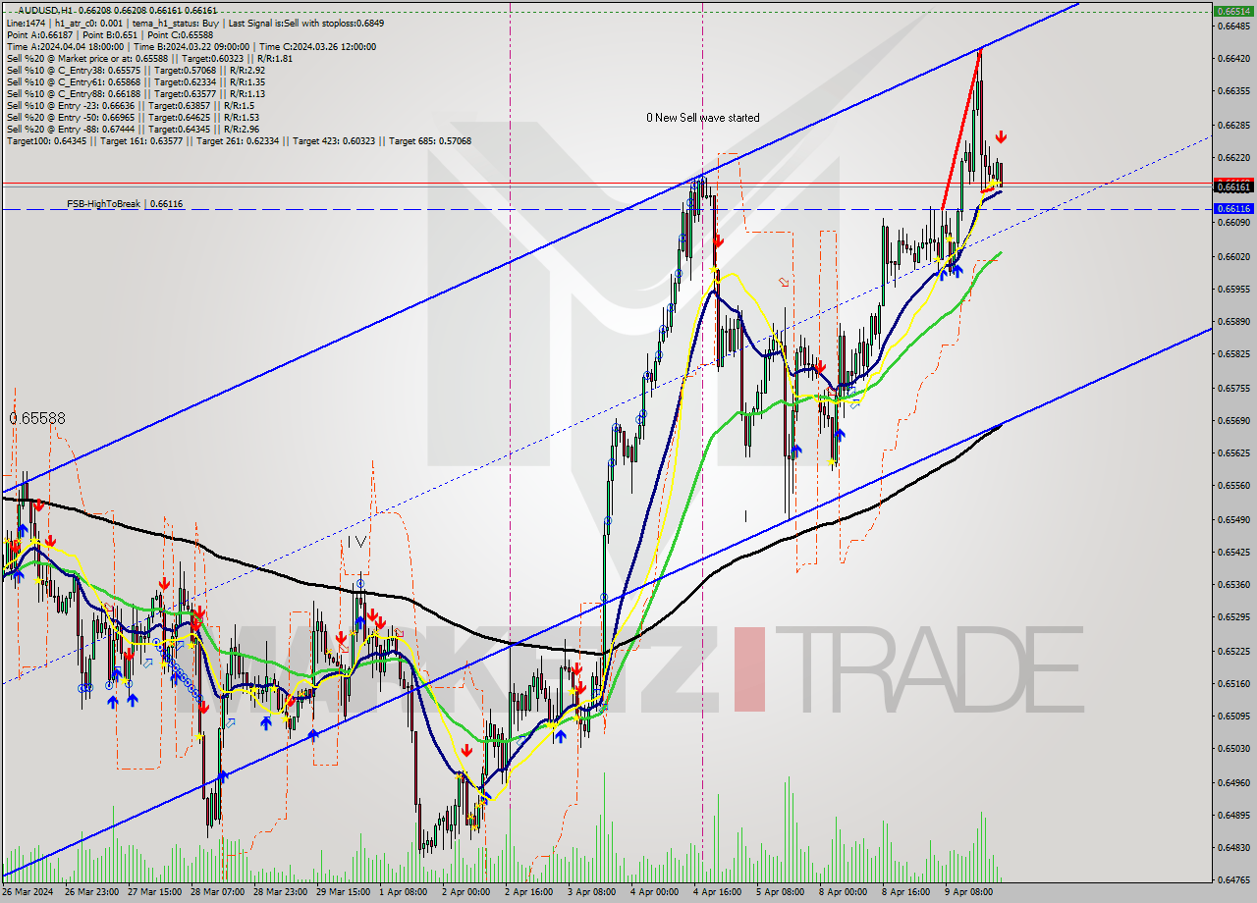This screenshot has width=1257, height=903.
Task: Click the '0 New Sell wave started' label
Action: pos(702,118)
